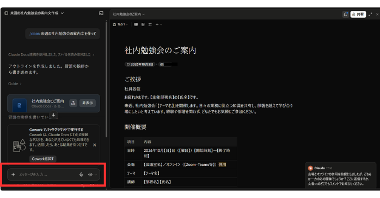Click the 開催概要 section heading
Screen dimensions: 380x198
(x=135, y=127)
